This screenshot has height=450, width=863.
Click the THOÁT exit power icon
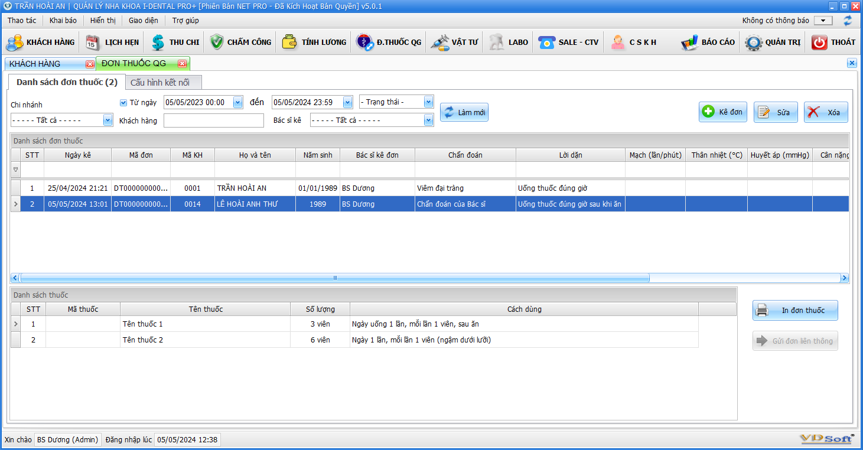click(819, 42)
